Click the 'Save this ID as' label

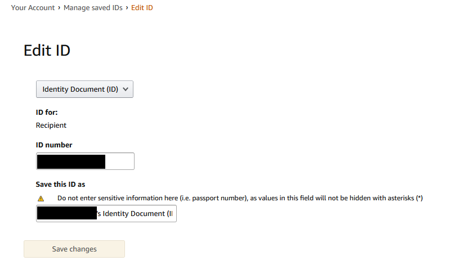[x=60, y=184]
